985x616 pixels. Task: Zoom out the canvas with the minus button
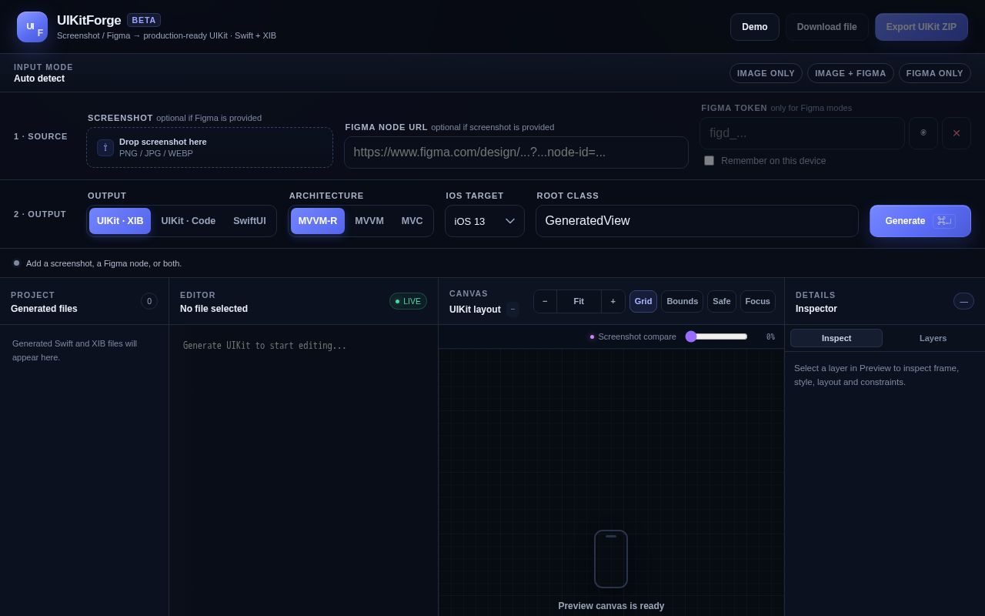[545, 301]
